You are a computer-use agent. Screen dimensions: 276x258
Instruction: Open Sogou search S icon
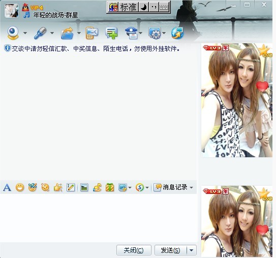tap(140, 187)
